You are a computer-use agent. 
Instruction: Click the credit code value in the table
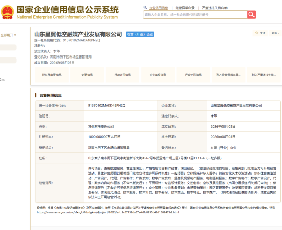point(106,105)
